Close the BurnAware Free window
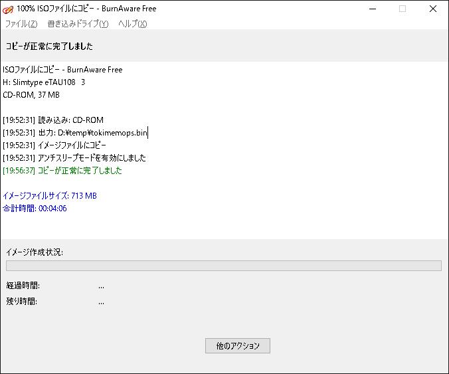Screen dimensions: 449x374 pyautogui.click(x=432, y=9)
